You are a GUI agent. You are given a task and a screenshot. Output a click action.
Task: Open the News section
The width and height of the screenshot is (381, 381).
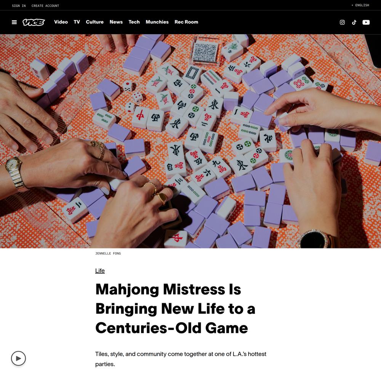(116, 22)
